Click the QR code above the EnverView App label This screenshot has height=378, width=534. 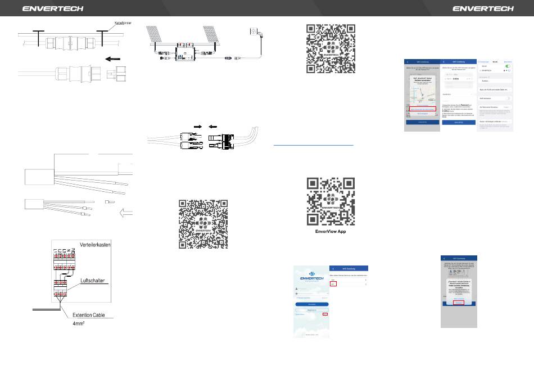[x=331, y=201]
